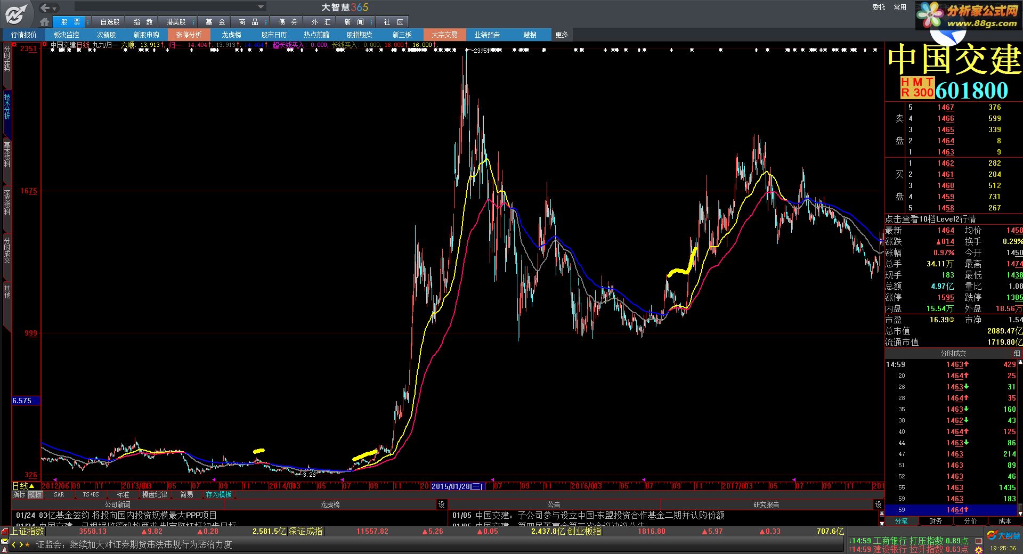Open the 日线 period selector
1023x554 pixels.
tap(23, 486)
